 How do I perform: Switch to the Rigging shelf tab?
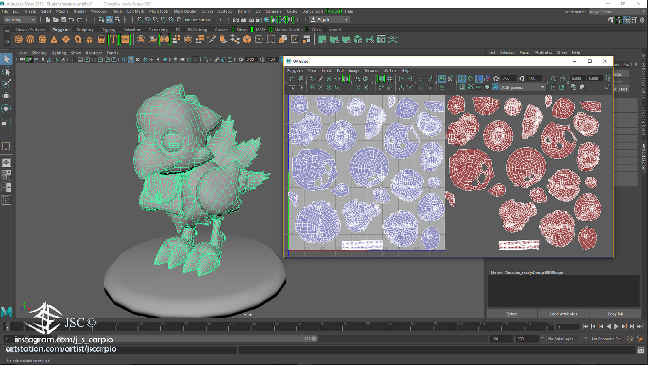coord(108,30)
